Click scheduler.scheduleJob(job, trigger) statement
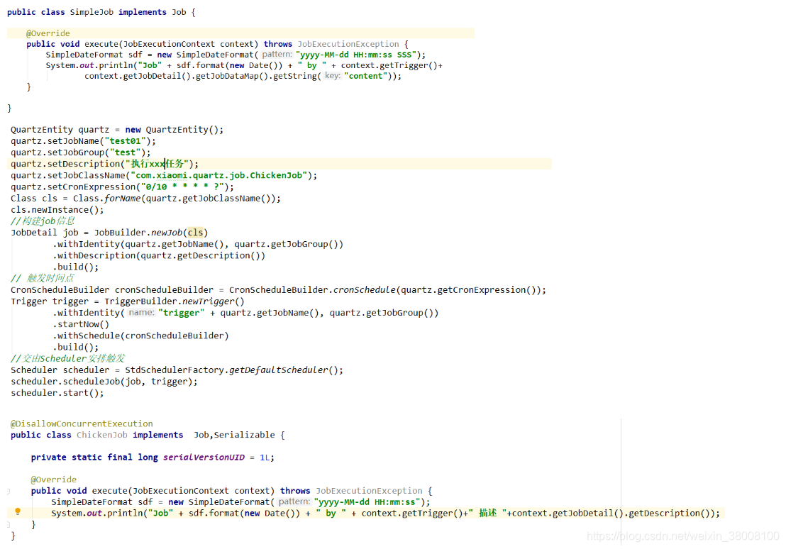Image resolution: width=786 pixels, height=549 pixels. (104, 382)
